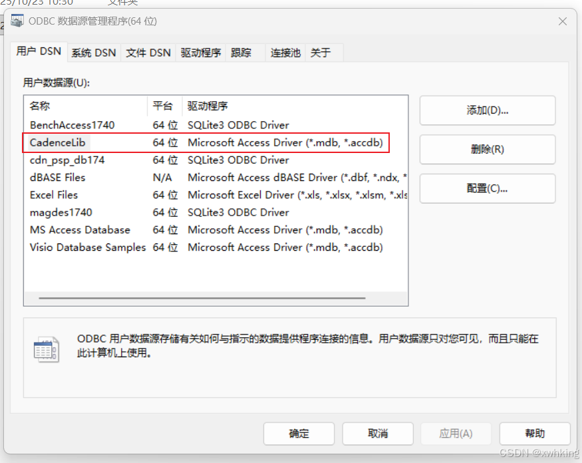
Task: Click the 平台 column header
Action: pyautogui.click(x=165, y=106)
